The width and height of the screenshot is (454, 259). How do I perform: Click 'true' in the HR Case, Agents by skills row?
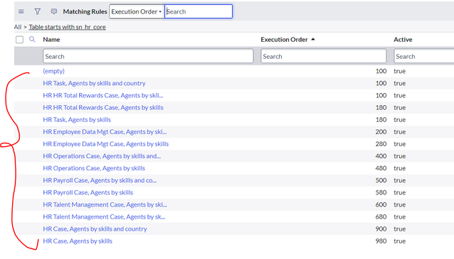(400, 241)
